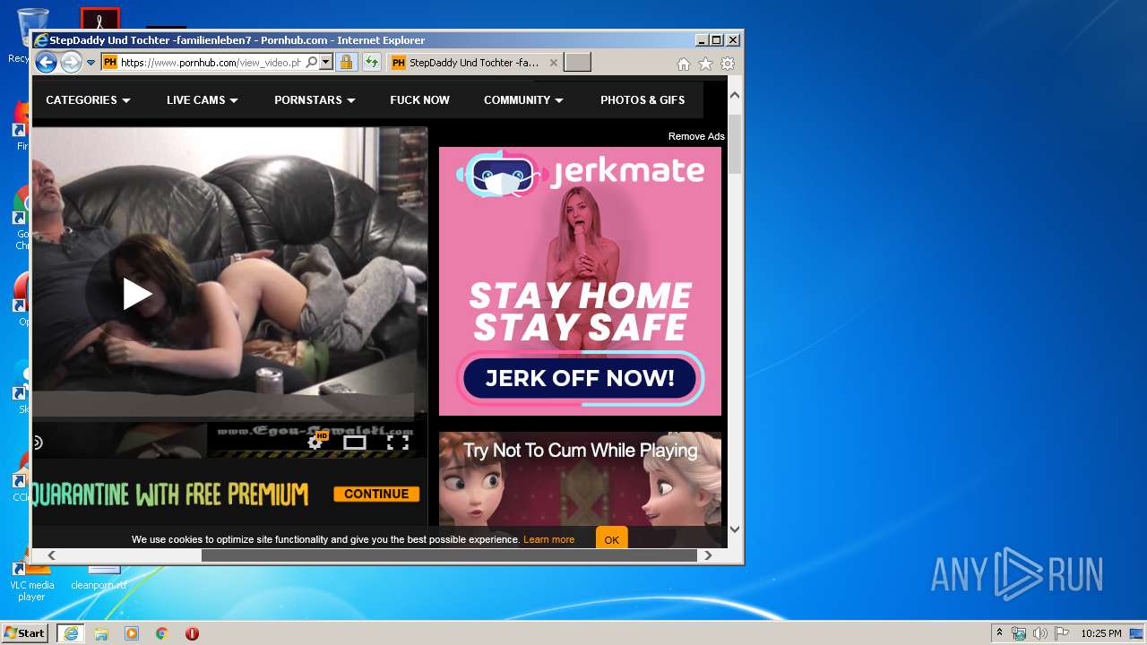Open the media player taskbar icon

tap(132, 633)
